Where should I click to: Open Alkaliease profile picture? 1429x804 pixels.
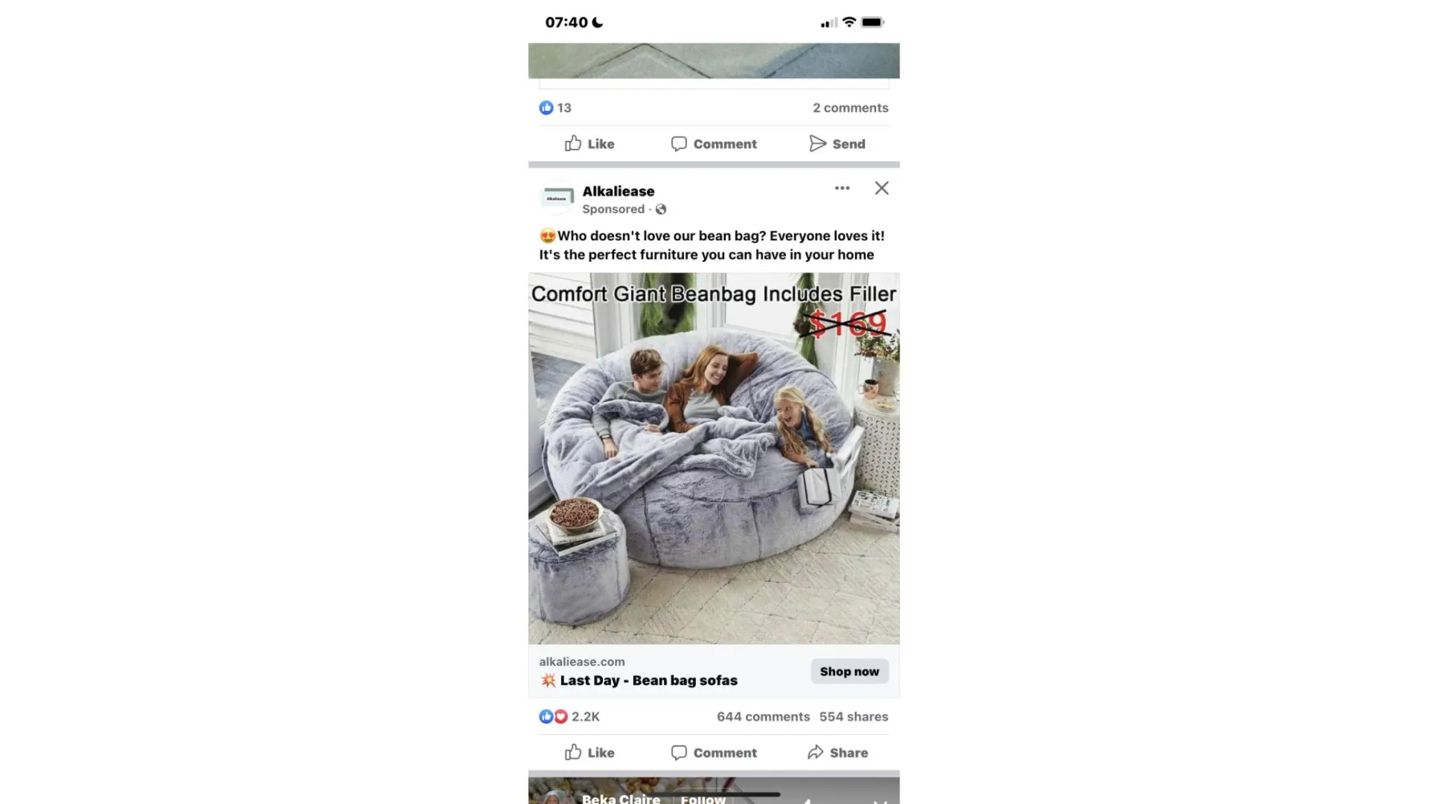pyautogui.click(x=557, y=198)
